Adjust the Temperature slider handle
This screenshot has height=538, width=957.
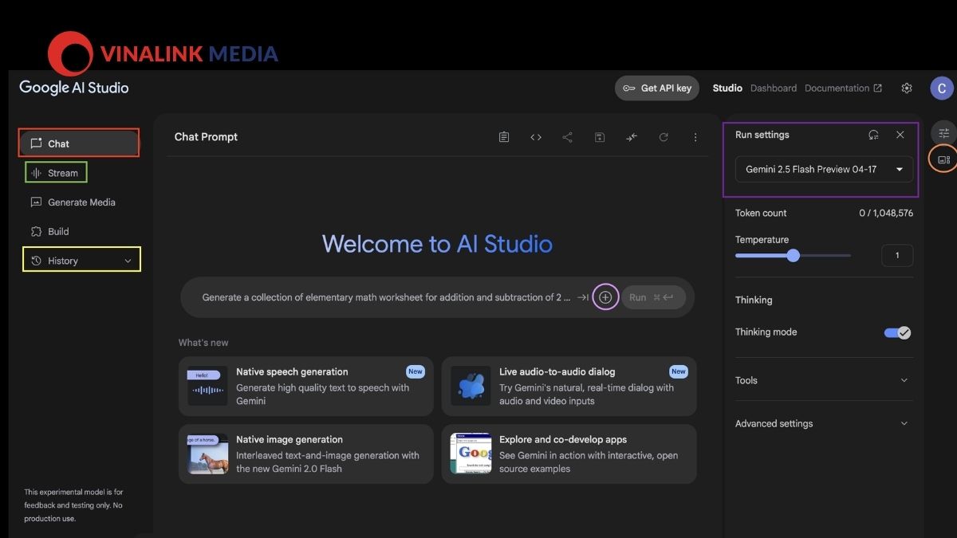(793, 255)
